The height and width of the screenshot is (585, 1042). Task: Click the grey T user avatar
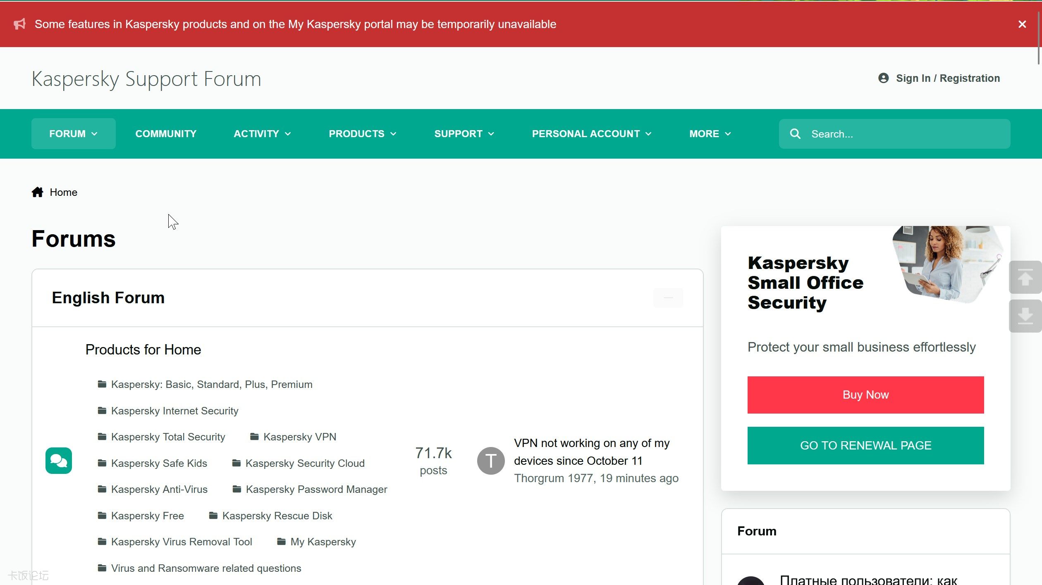491,460
